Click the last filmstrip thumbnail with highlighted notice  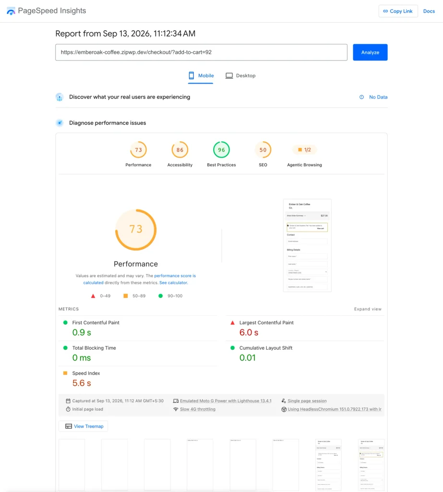(x=371, y=465)
